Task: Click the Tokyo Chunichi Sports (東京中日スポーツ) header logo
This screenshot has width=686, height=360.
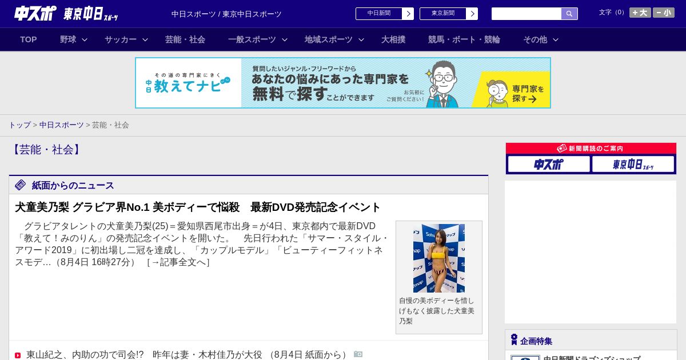Action: tap(91, 14)
